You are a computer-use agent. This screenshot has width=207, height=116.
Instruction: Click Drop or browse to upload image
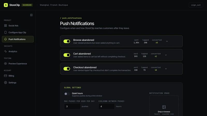coord(164,112)
